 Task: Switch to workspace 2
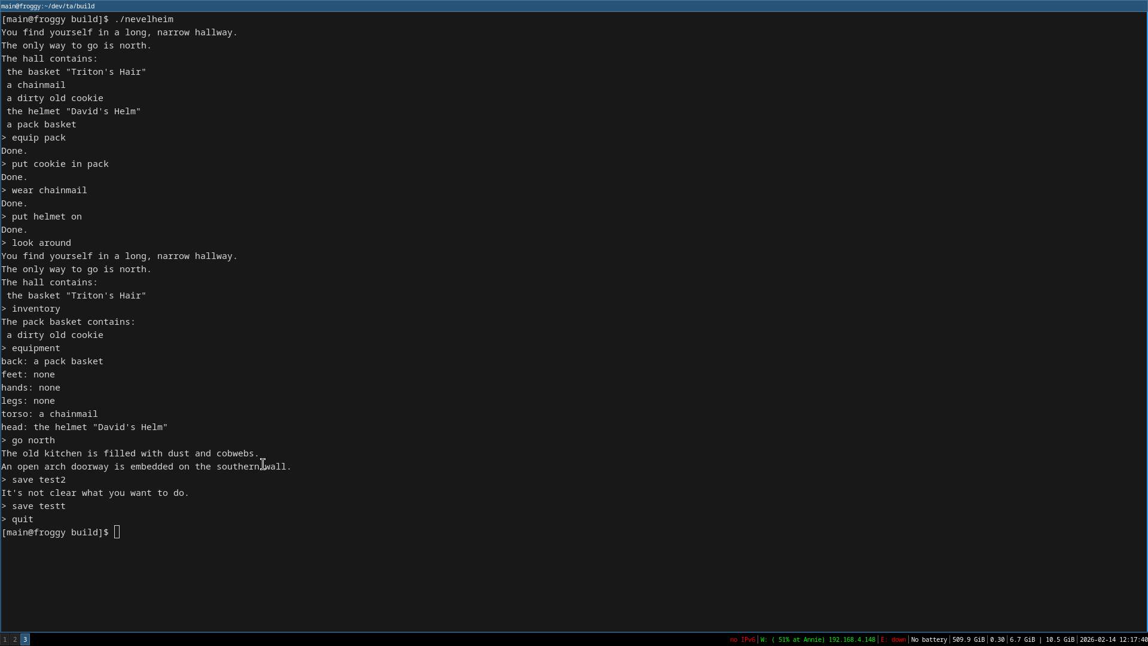click(15, 639)
